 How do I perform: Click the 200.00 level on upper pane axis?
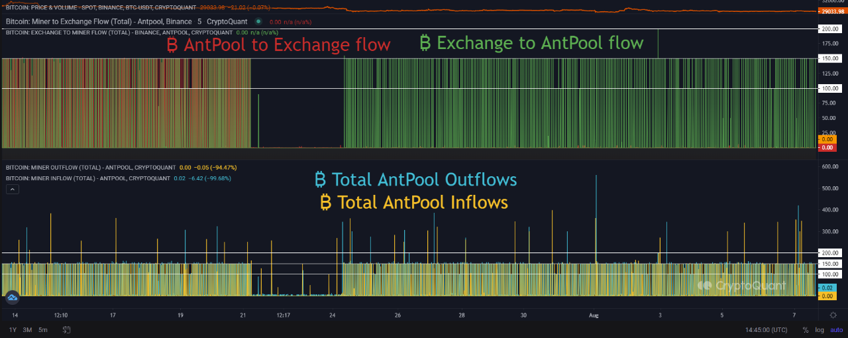[x=830, y=29]
